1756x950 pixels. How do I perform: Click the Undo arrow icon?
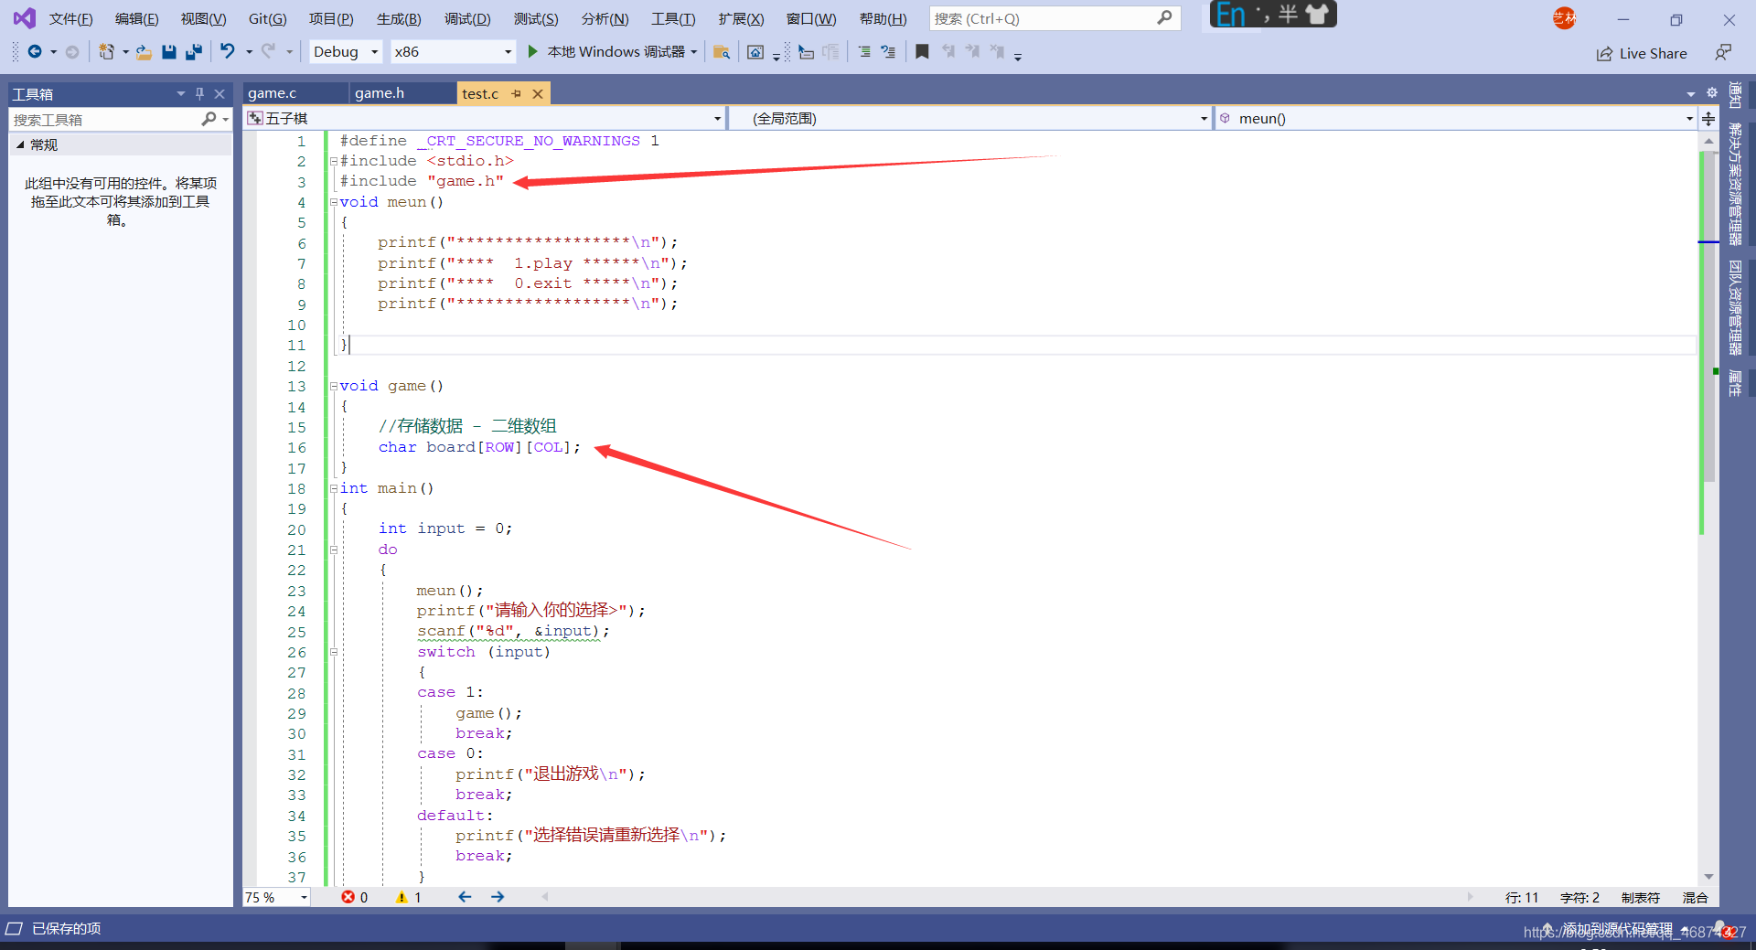(x=228, y=52)
